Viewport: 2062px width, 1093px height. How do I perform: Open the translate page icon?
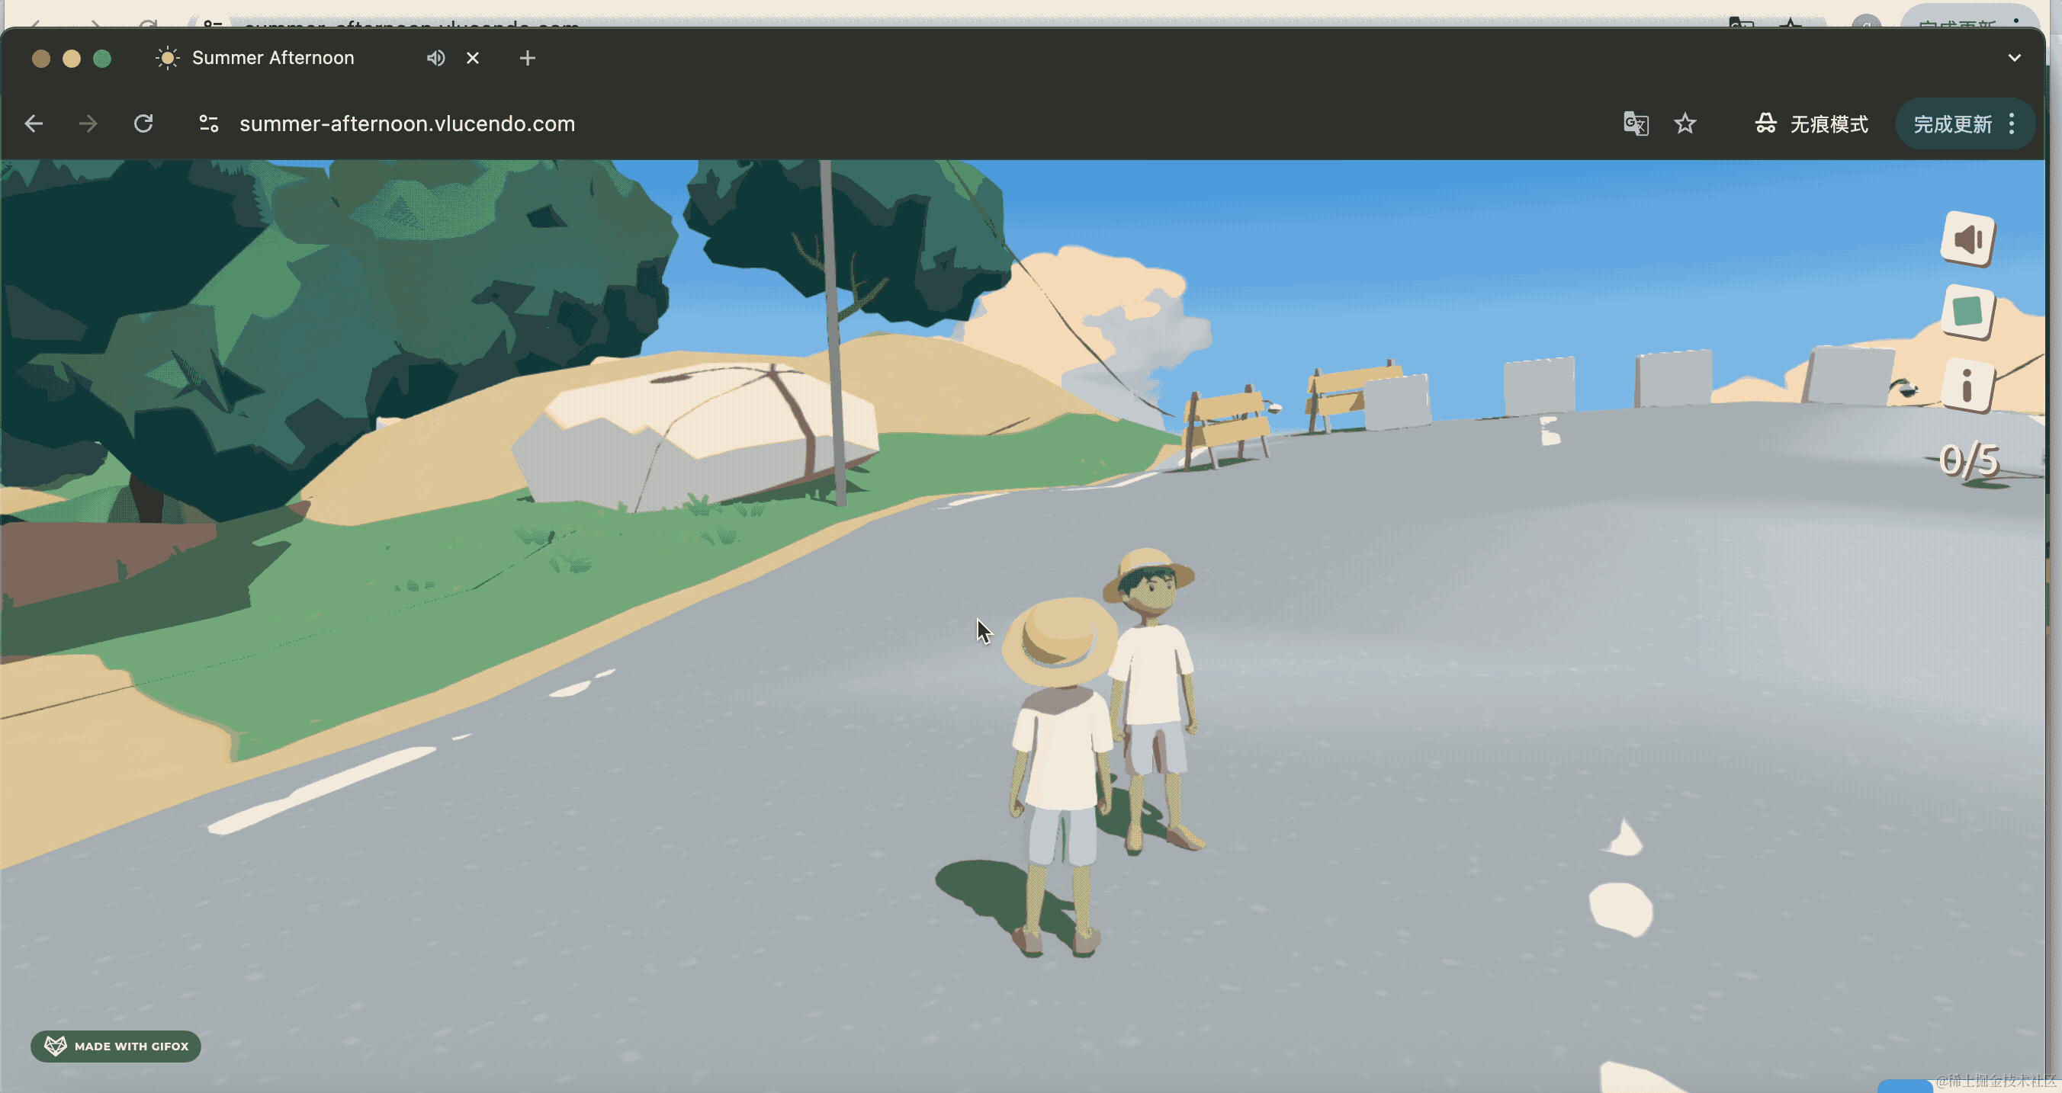pos(1636,123)
